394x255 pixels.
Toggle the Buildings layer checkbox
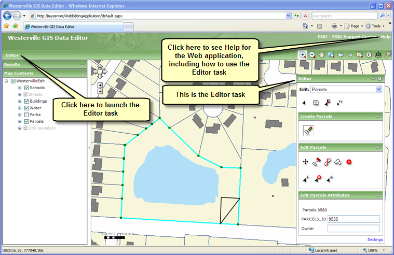tap(26, 101)
